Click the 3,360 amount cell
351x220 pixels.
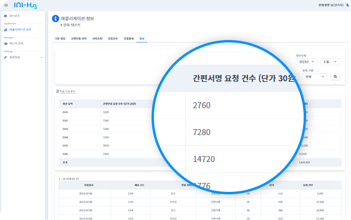tap(320, 194)
